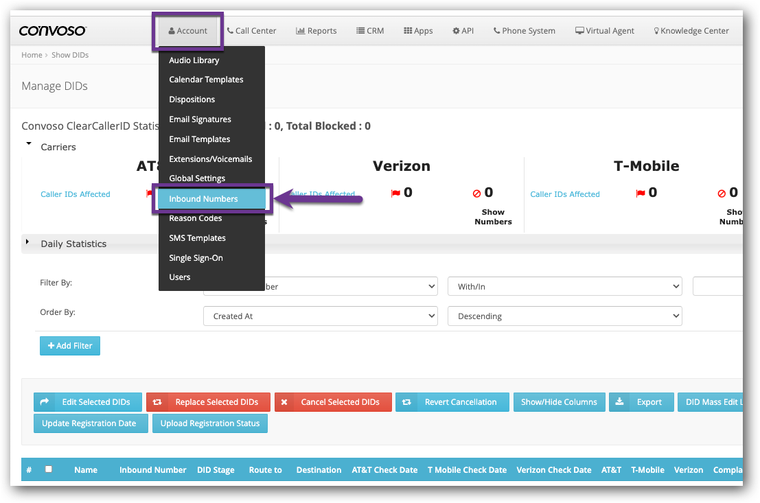The height and width of the screenshot is (503, 760).
Task: Sort by Destination column header
Action: pyautogui.click(x=319, y=470)
